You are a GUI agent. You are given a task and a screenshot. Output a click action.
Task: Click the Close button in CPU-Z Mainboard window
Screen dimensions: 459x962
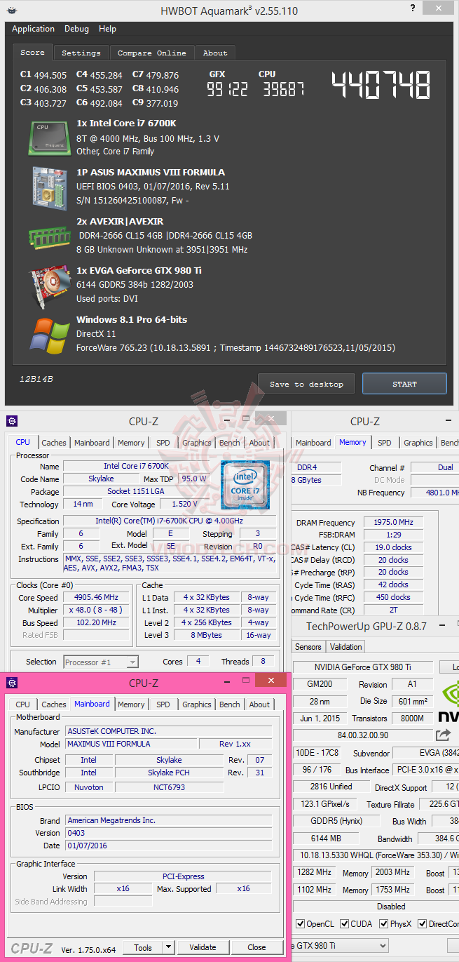click(256, 947)
